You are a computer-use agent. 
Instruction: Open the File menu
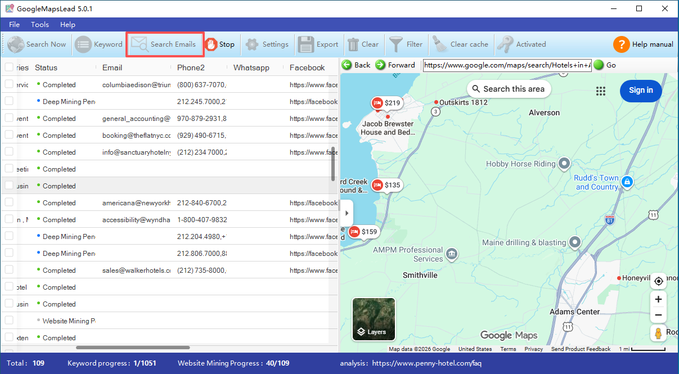[x=14, y=25]
